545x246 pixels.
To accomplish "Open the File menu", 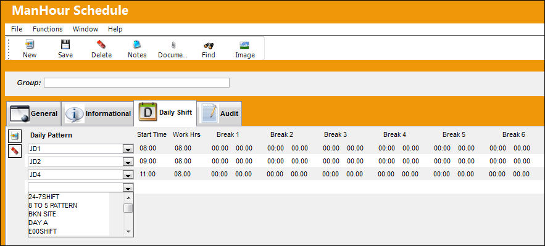I will click(x=17, y=29).
